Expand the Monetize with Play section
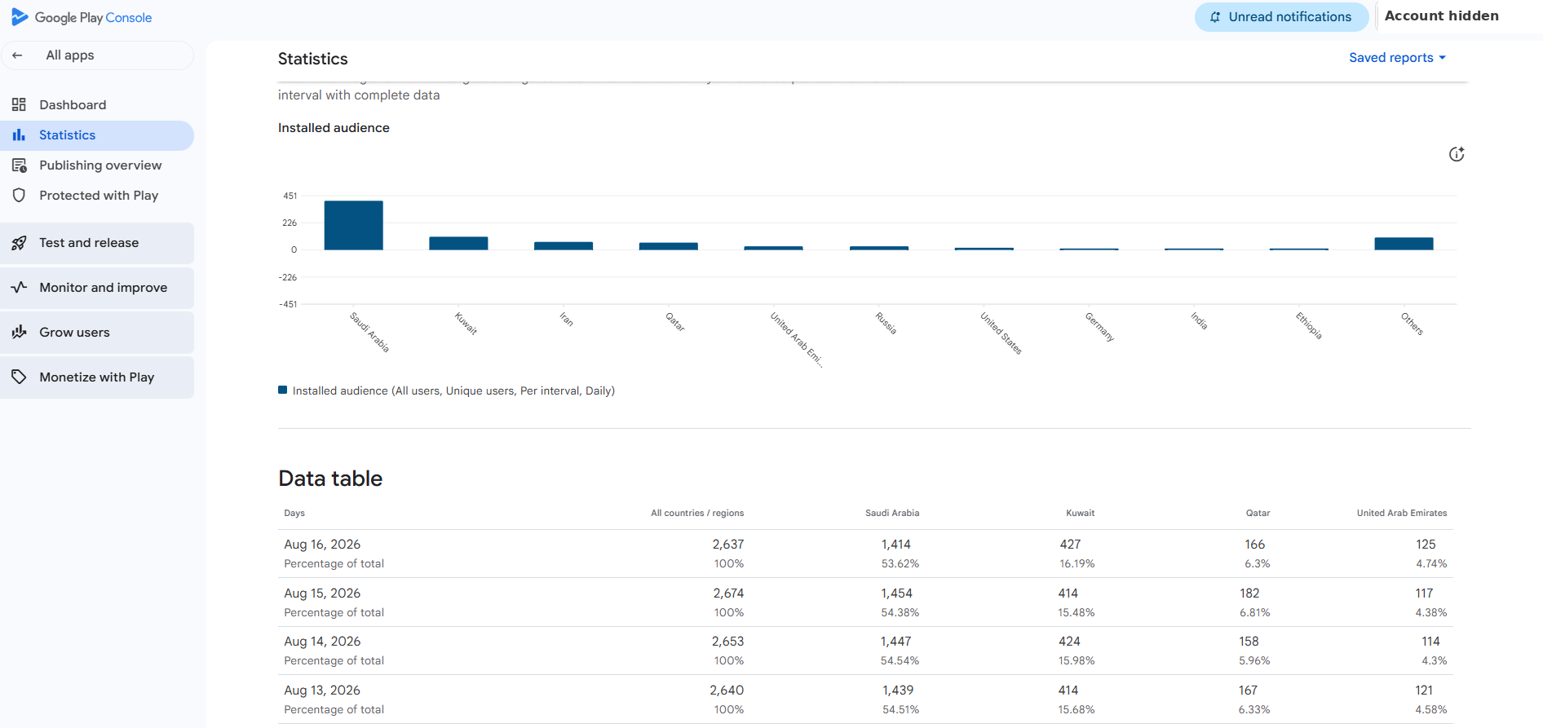The height and width of the screenshot is (728, 1543). [97, 377]
